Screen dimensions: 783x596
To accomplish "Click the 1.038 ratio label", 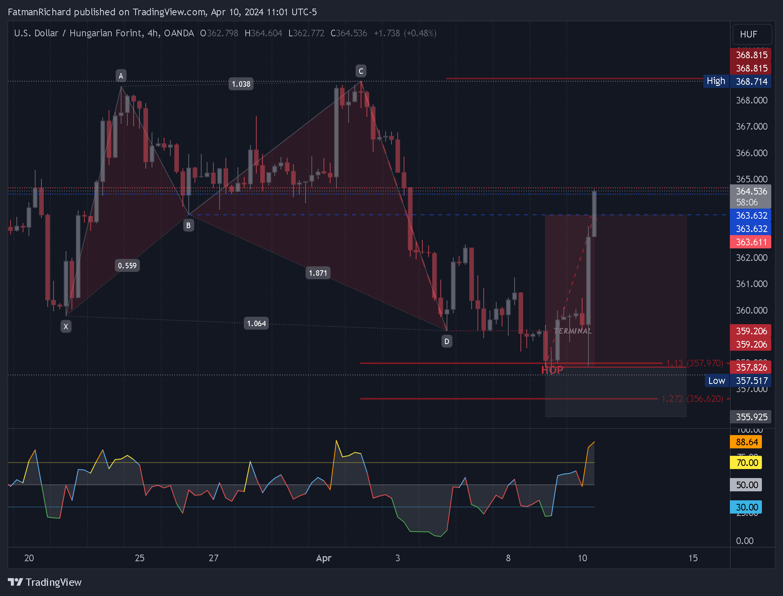I will pyautogui.click(x=241, y=84).
